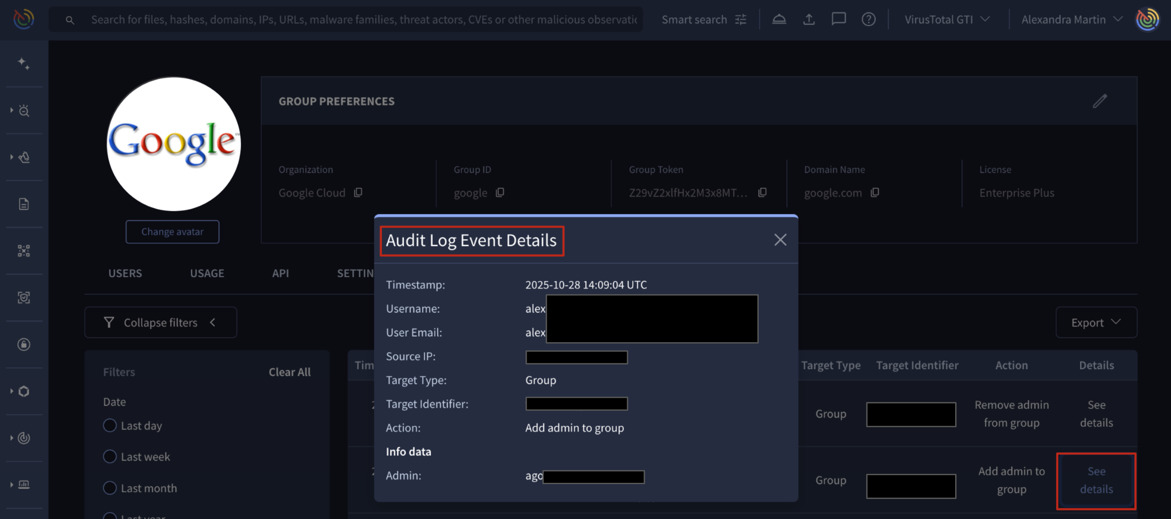Click Clear All filters link
Viewport: 1171px width, 519px height.
point(289,372)
